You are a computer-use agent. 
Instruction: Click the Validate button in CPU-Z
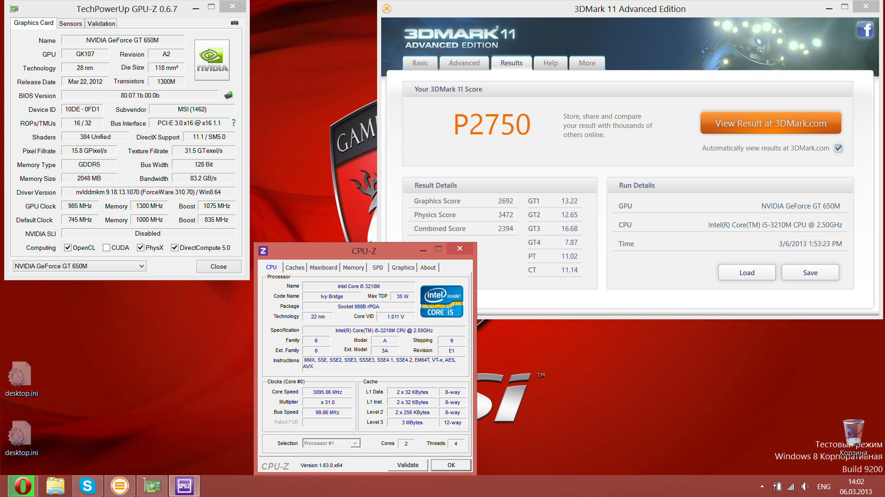pyautogui.click(x=407, y=465)
